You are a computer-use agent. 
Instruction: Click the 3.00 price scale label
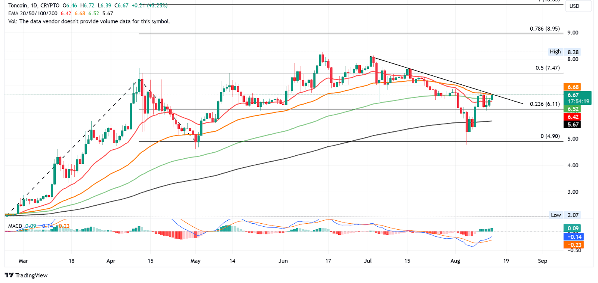pyautogui.click(x=573, y=192)
